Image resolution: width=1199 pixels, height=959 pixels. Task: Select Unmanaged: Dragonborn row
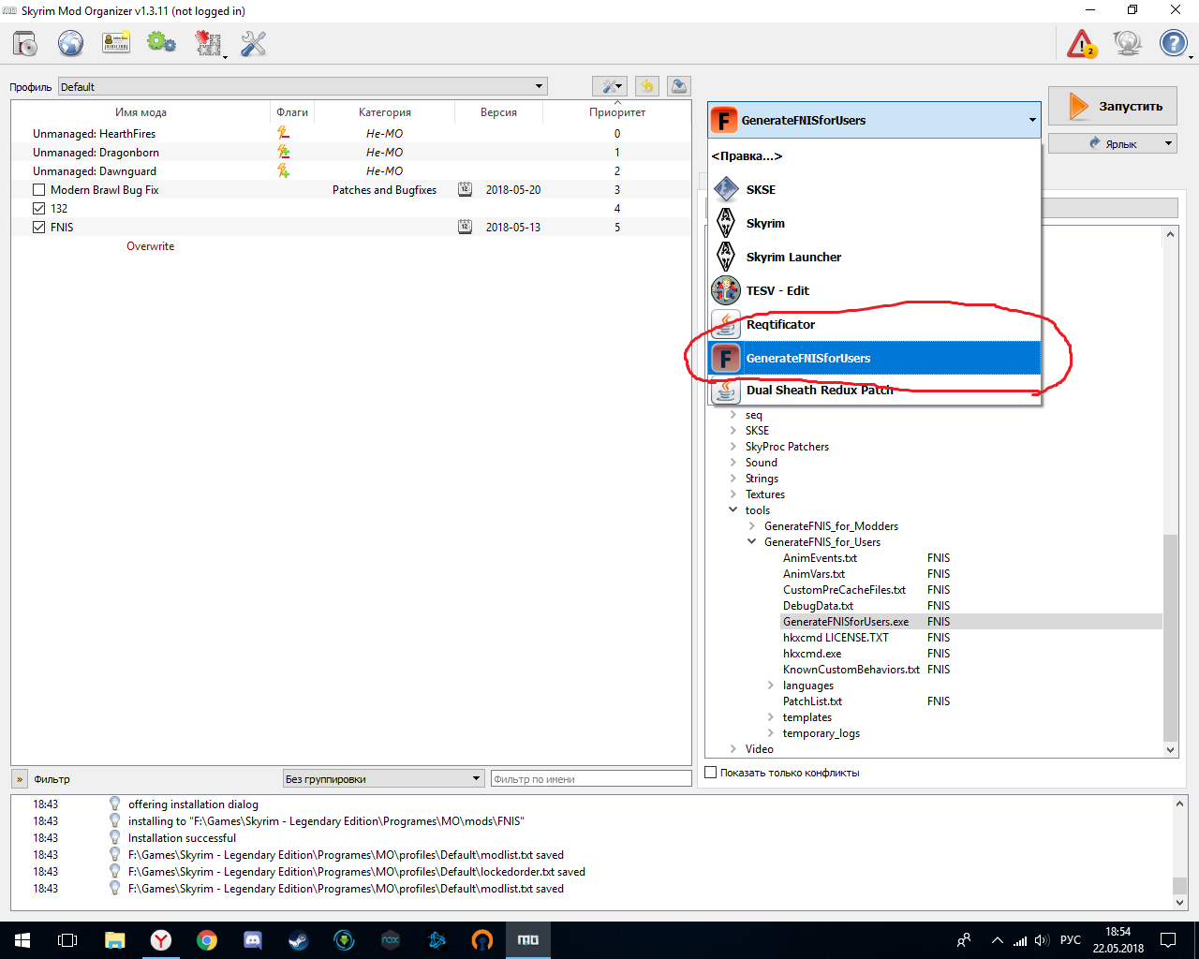[351, 153]
